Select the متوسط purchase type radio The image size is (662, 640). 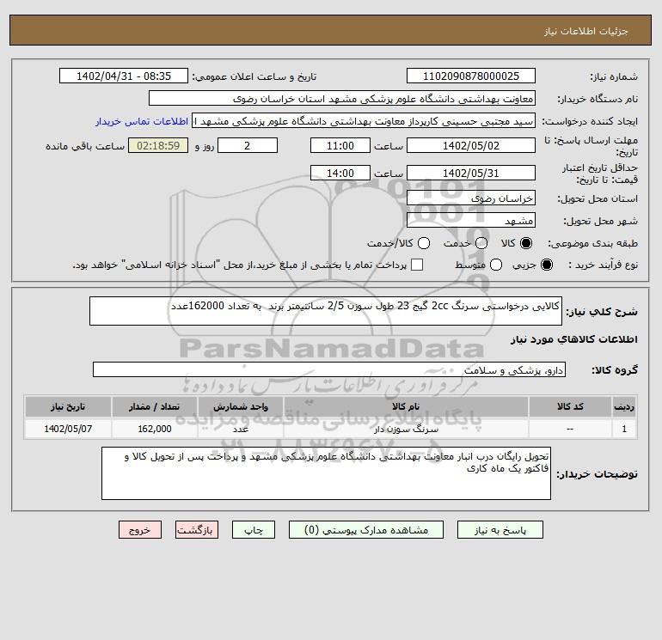496,265
